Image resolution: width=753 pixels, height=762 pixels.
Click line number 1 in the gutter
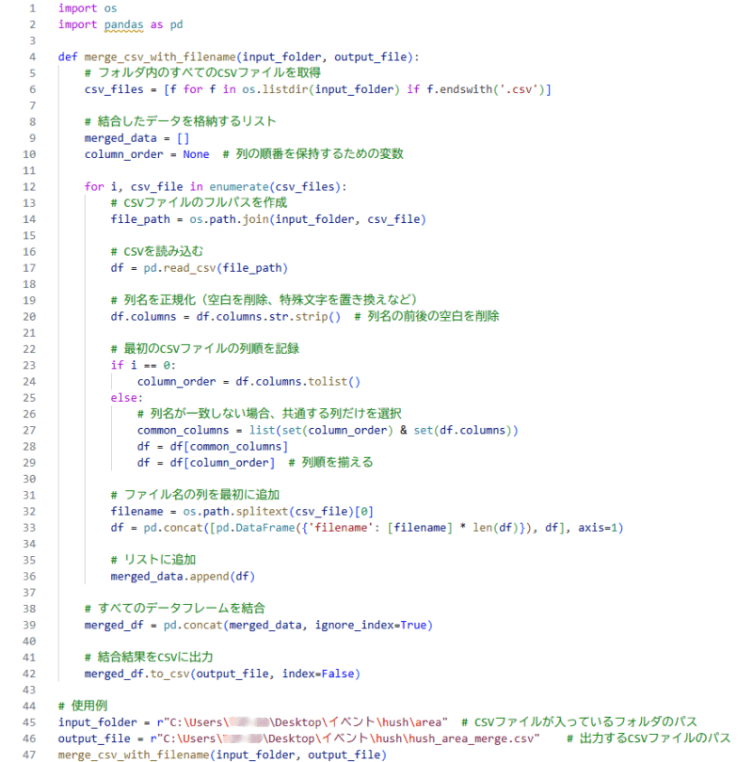(x=32, y=8)
